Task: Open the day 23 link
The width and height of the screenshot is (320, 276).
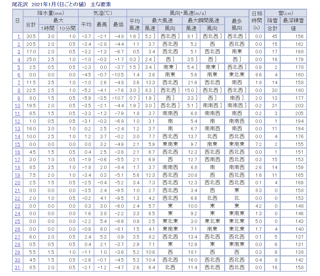Action: tap(17, 206)
